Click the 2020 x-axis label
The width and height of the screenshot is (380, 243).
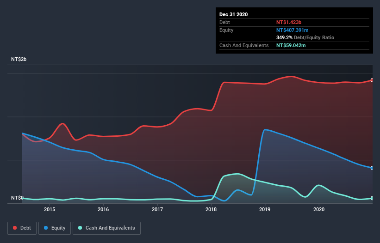tap(319, 209)
